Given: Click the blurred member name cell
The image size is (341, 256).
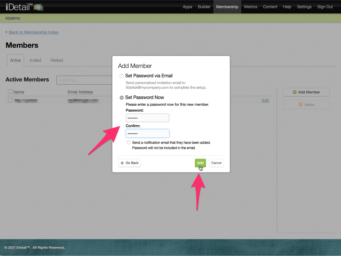Looking at the screenshot, I should [x=27, y=100].
